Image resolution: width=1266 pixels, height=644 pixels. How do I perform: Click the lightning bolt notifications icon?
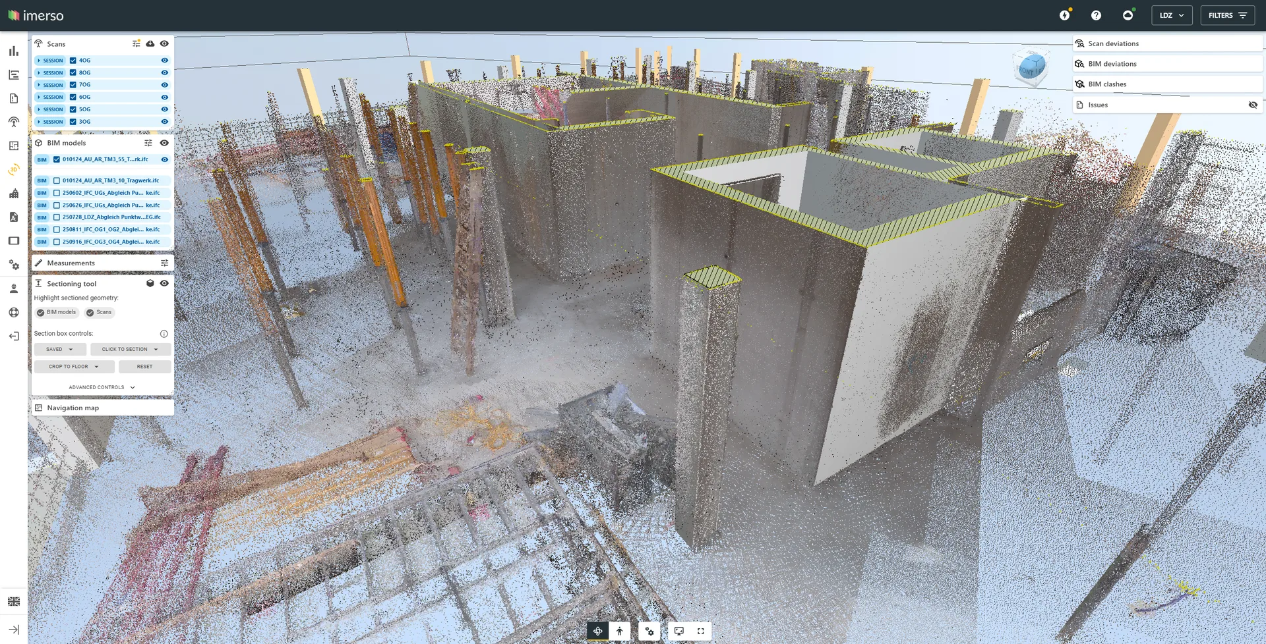click(x=1064, y=15)
